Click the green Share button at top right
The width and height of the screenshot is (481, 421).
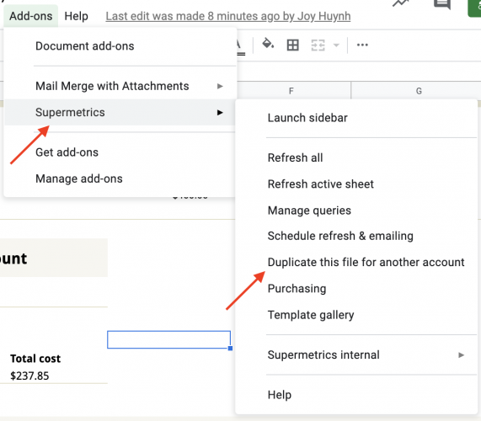click(x=474, y=8)
